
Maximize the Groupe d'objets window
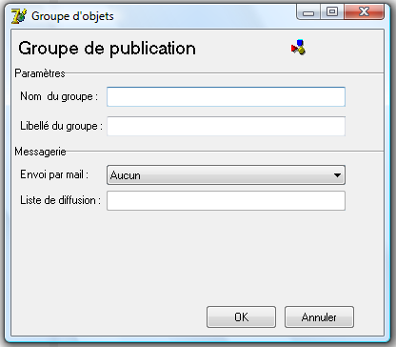(x=332, y=12)
